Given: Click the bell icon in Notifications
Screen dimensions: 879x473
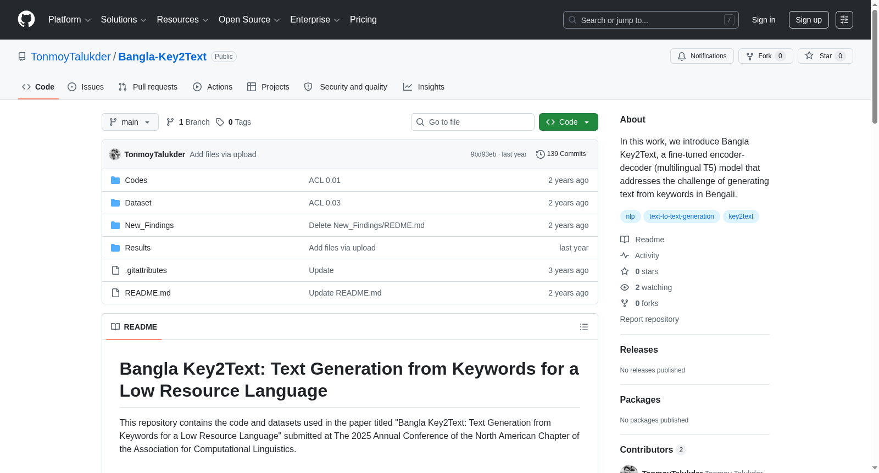Looking at the screenshot, I should click(x=682, y=56).
